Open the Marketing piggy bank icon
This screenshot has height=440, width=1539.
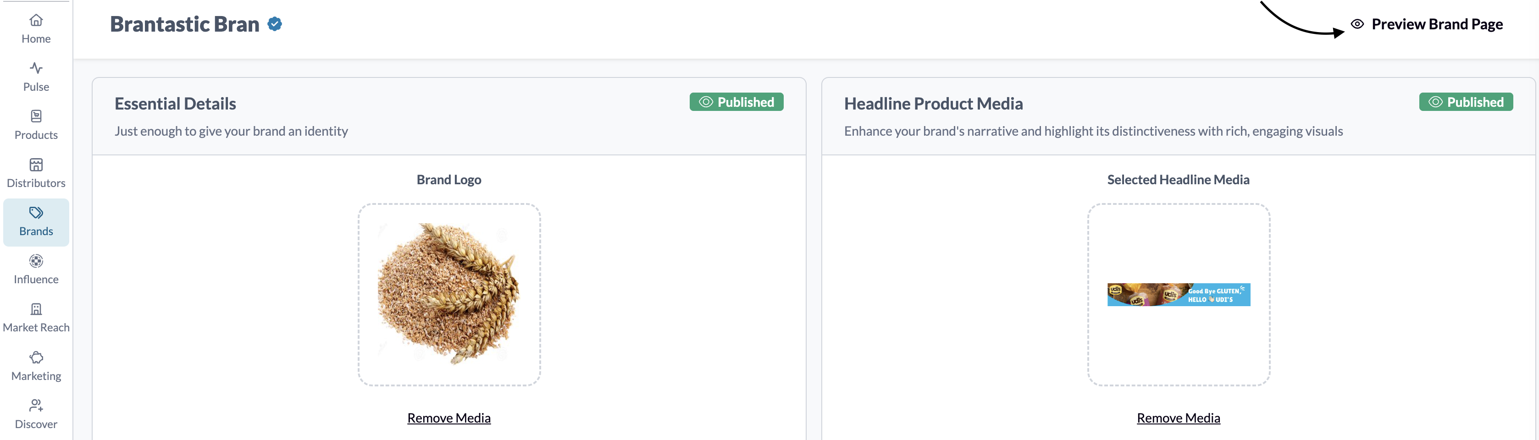coord(36,357)
